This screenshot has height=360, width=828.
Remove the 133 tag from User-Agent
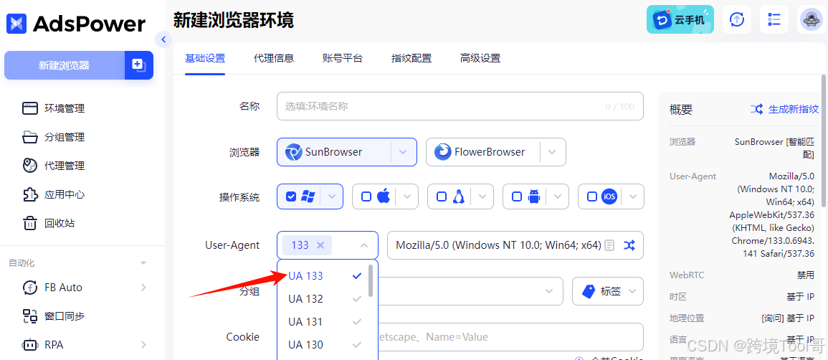320,245
